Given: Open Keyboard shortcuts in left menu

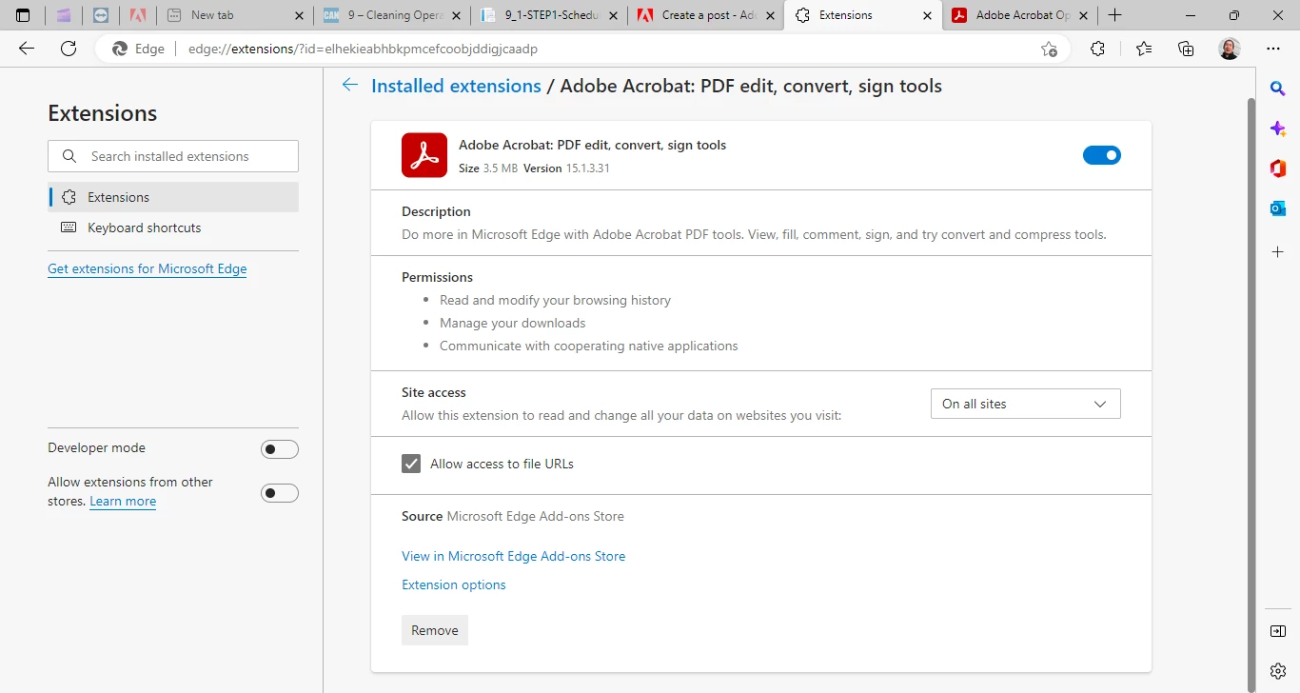Looking at the screenshot, I should pos(173,228).
